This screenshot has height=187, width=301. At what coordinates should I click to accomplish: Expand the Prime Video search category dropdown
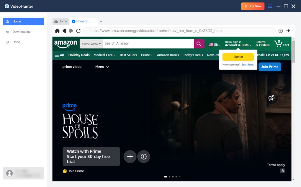tap(91, 44)
